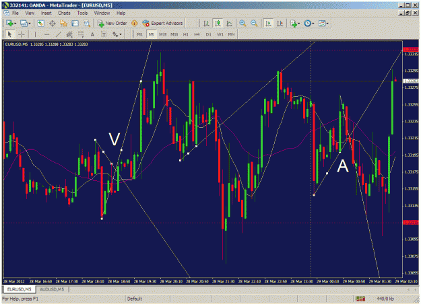Switch to the EURUSD,M5 chart tab
421x304 pixels.
19,289
